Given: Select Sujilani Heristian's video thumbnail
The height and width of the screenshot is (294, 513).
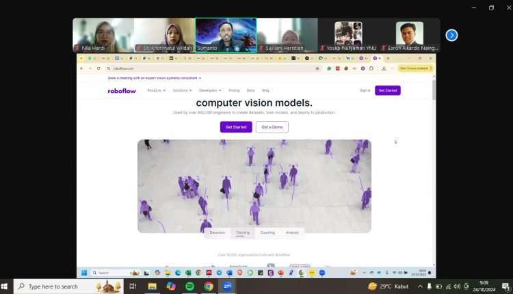Looking at the screenshot, I should click(x=287, y=36).
